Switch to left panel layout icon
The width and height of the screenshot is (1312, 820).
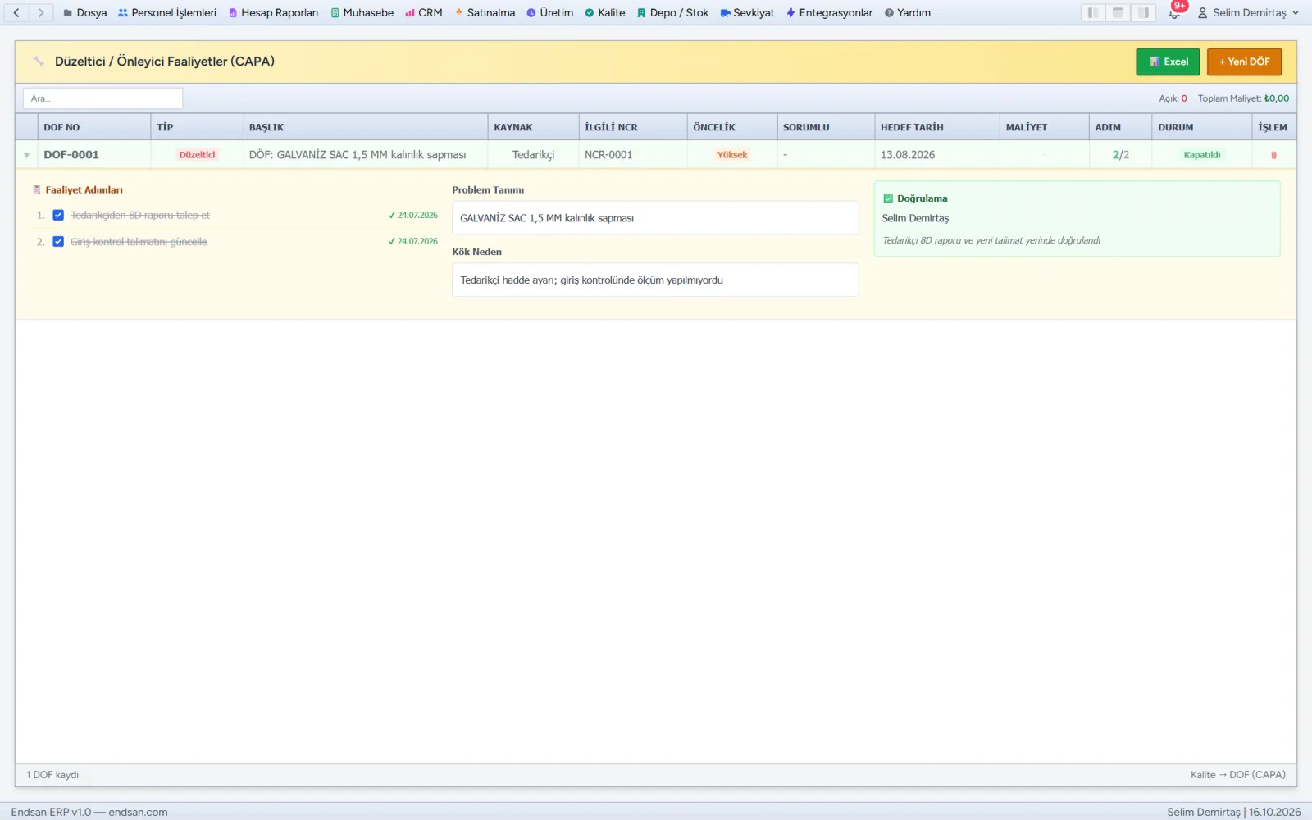[1093, 12]
